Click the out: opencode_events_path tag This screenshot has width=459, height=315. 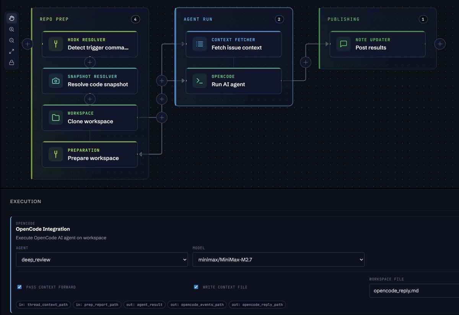(x=197, y=305)
